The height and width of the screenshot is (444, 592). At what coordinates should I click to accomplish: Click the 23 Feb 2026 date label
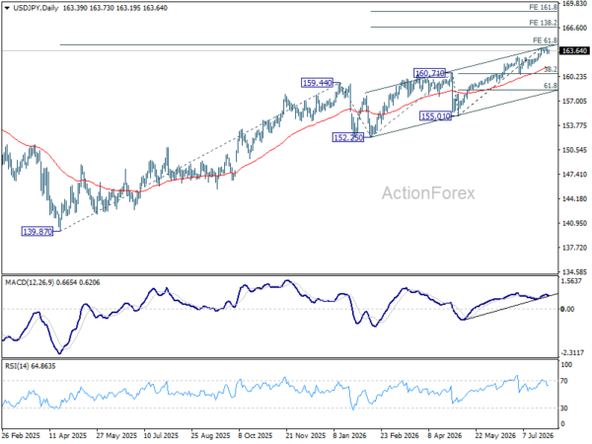point(400,436)
